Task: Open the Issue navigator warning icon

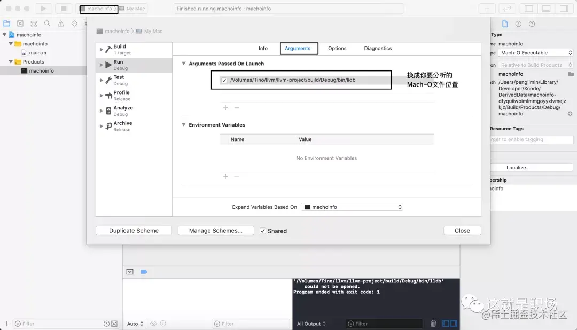Action: pyautogui.click(x=61, y=23)
